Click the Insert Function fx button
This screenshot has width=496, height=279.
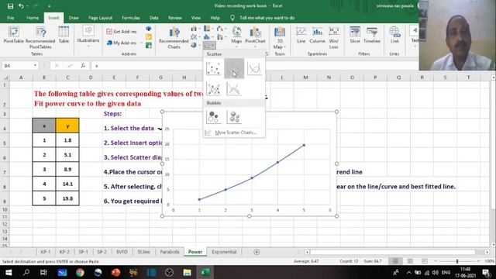(x=83, y=65)
